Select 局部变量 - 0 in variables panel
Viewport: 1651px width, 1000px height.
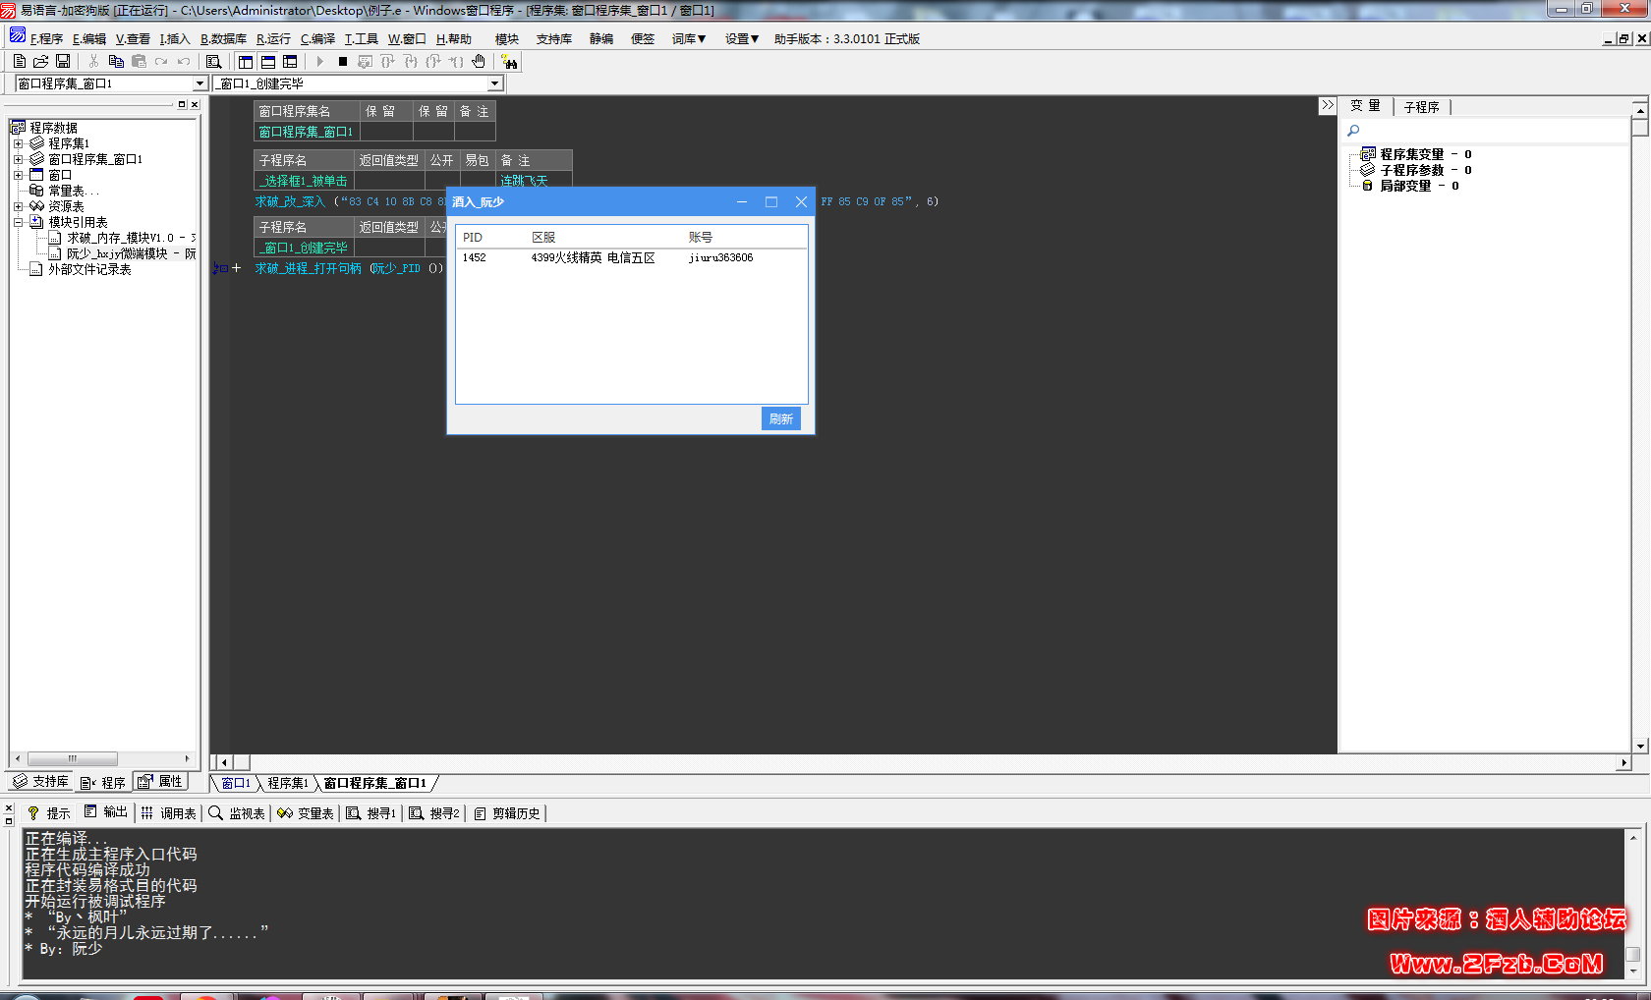(x=1419, y=186)
